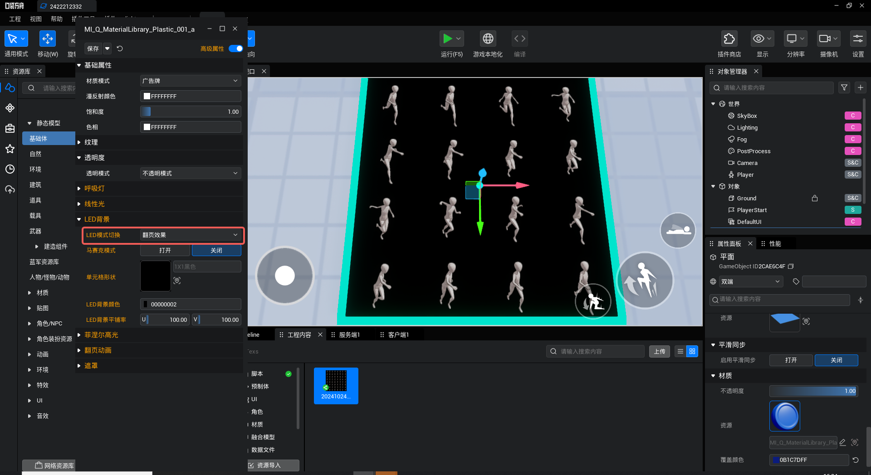Screen dimensions: 871x475
Task: Toggle the Camera S&C tag
Action: tap(853, 163)
